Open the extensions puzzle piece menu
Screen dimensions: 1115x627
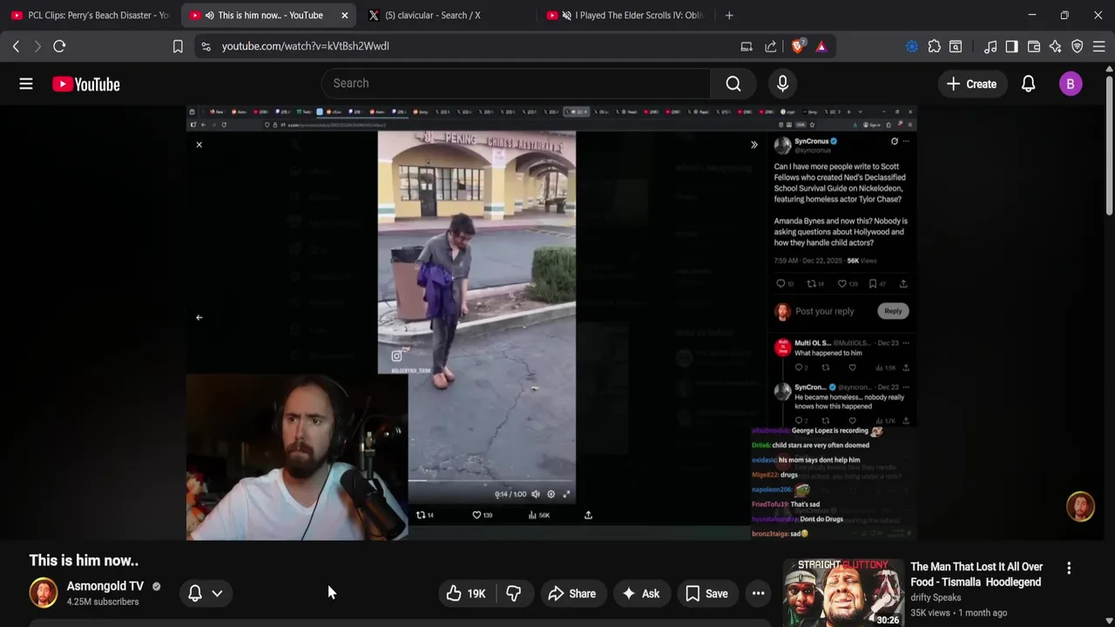[x=935, y=46]
